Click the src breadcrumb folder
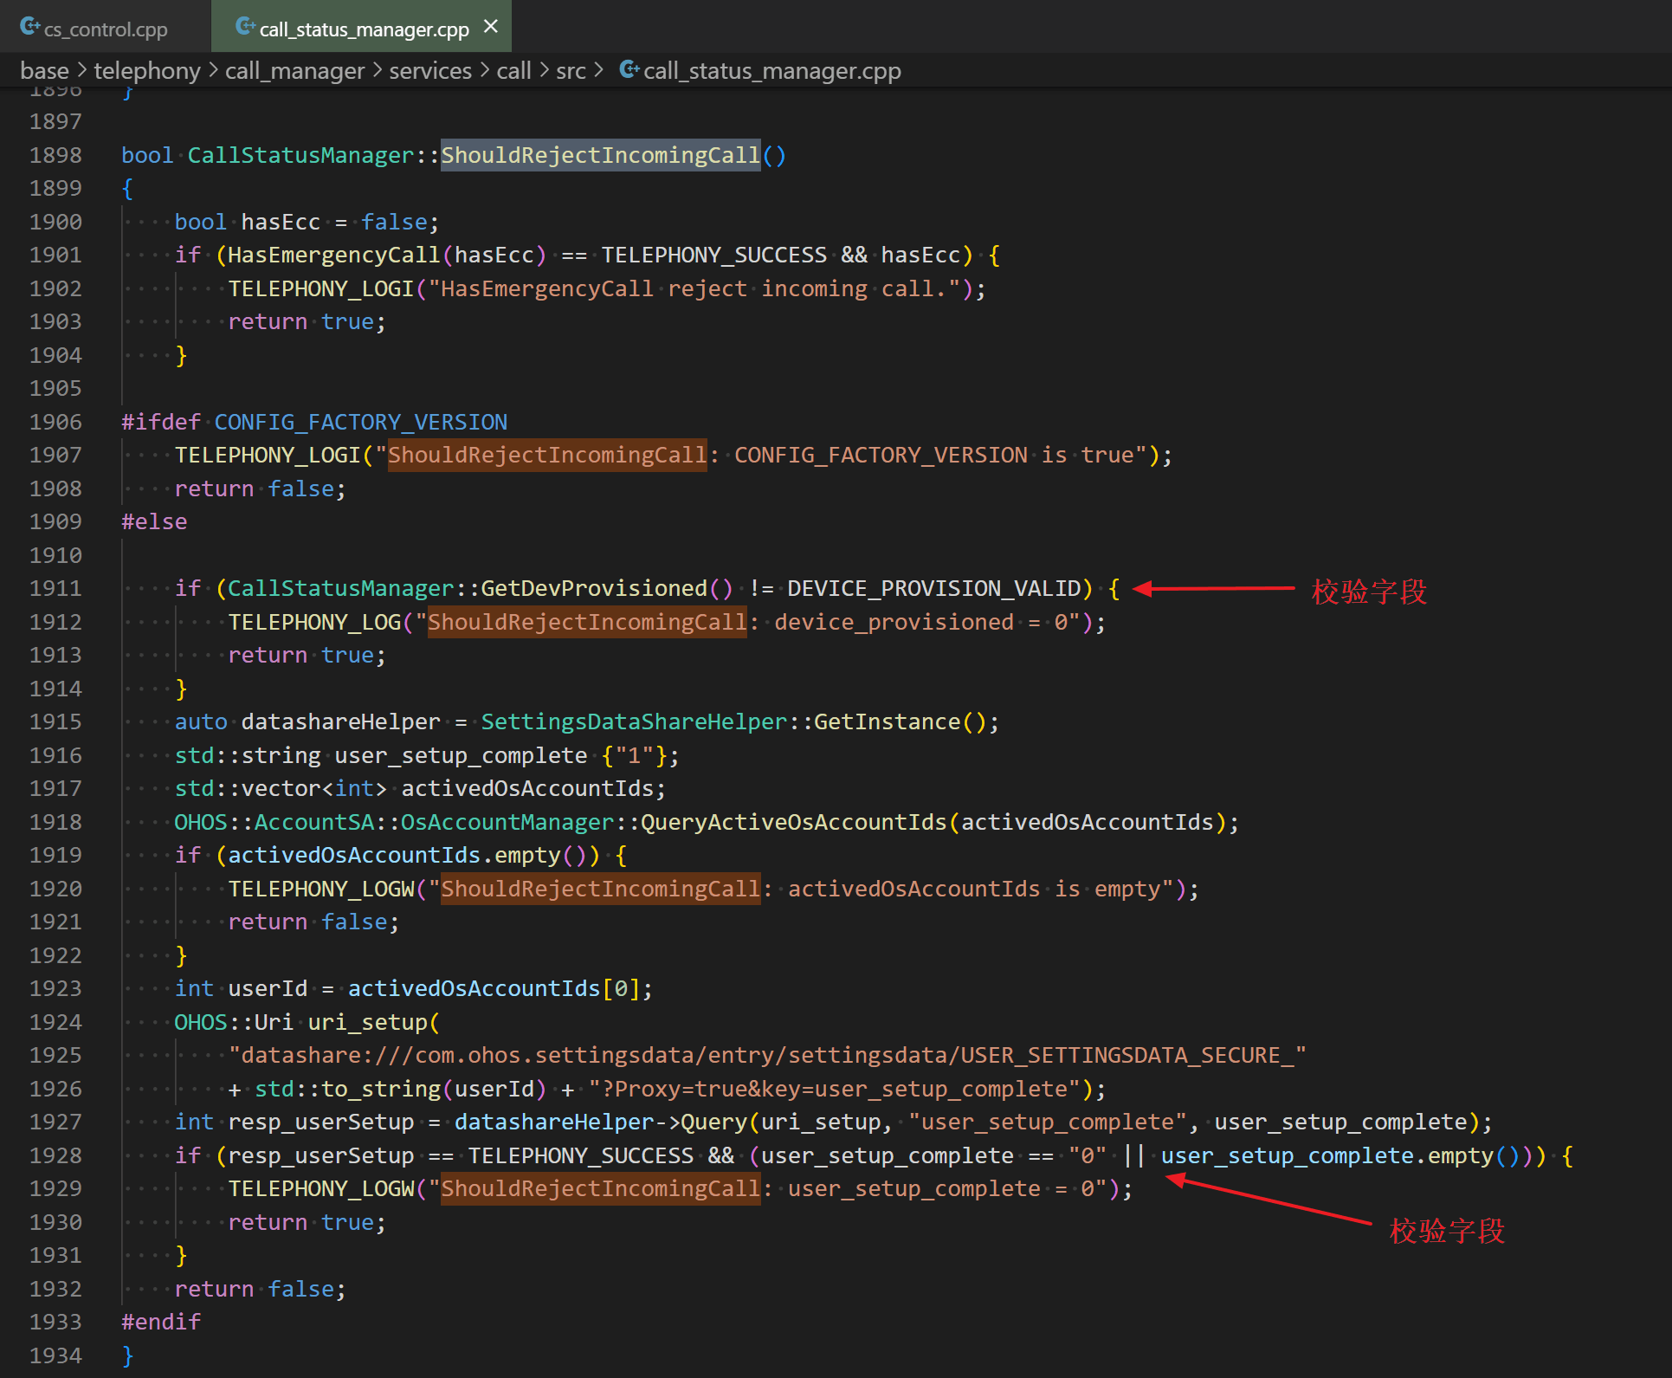Viewport: 1672px width, 1378px height. [571, 70]
